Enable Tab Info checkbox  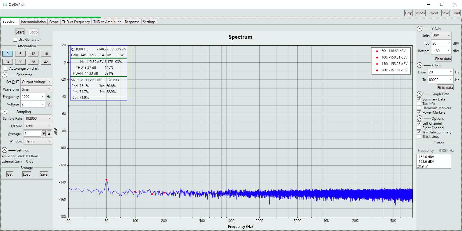(x=419, y=104)
